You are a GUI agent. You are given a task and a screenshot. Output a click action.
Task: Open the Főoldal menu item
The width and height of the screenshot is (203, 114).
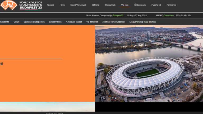point(50,5)
